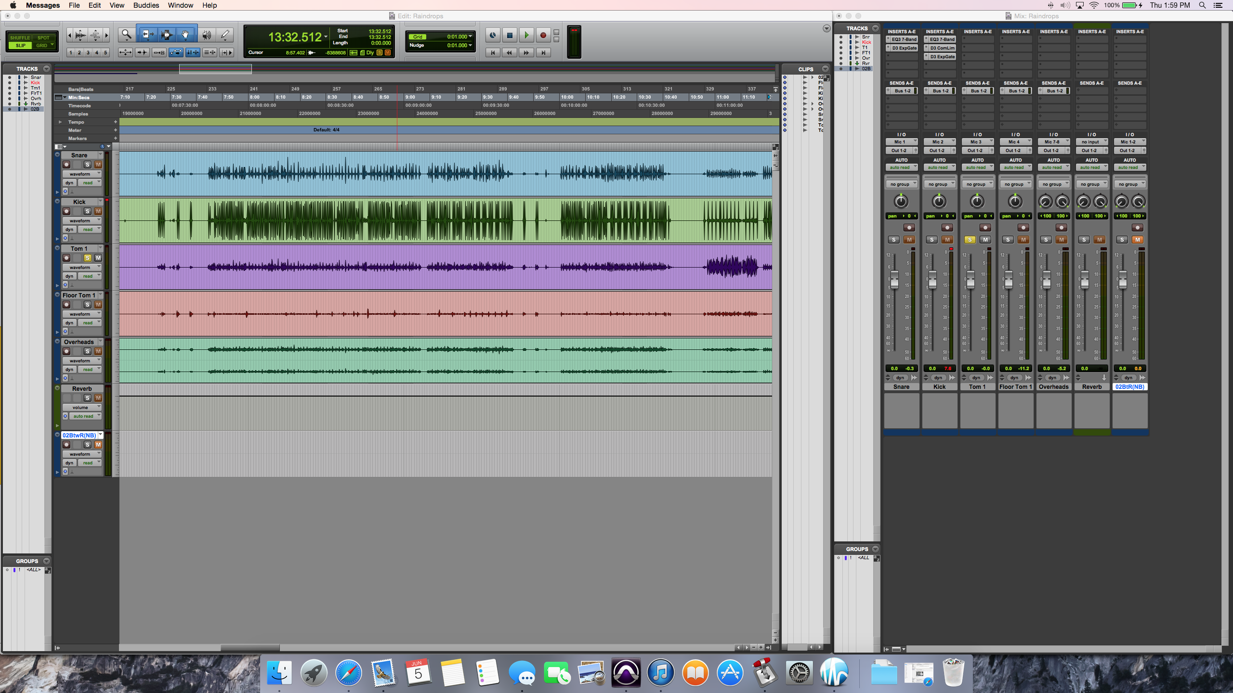Open the Buddies menu
This screenshot has height=693, width=1233.
tap(146, 5)
